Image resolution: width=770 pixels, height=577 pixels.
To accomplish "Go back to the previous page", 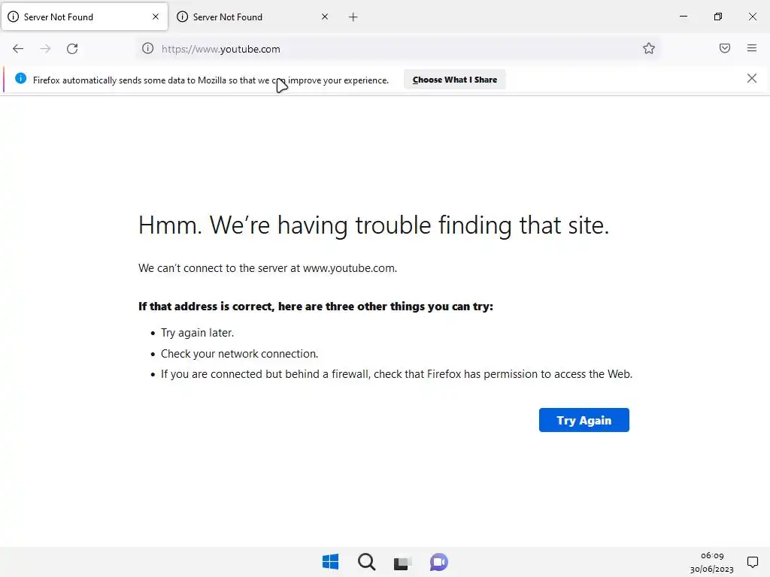I will click(x=18, y=49).
